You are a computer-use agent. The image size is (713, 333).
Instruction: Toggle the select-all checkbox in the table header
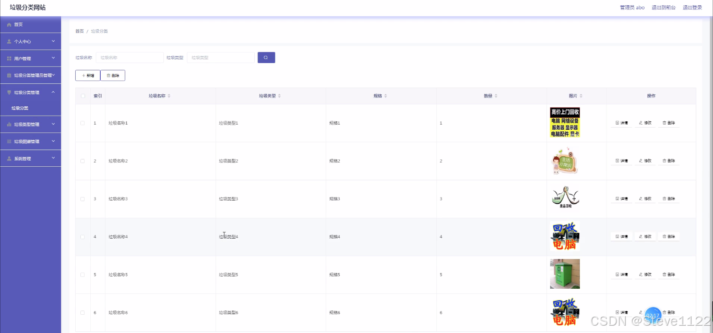tap(81, 95)
